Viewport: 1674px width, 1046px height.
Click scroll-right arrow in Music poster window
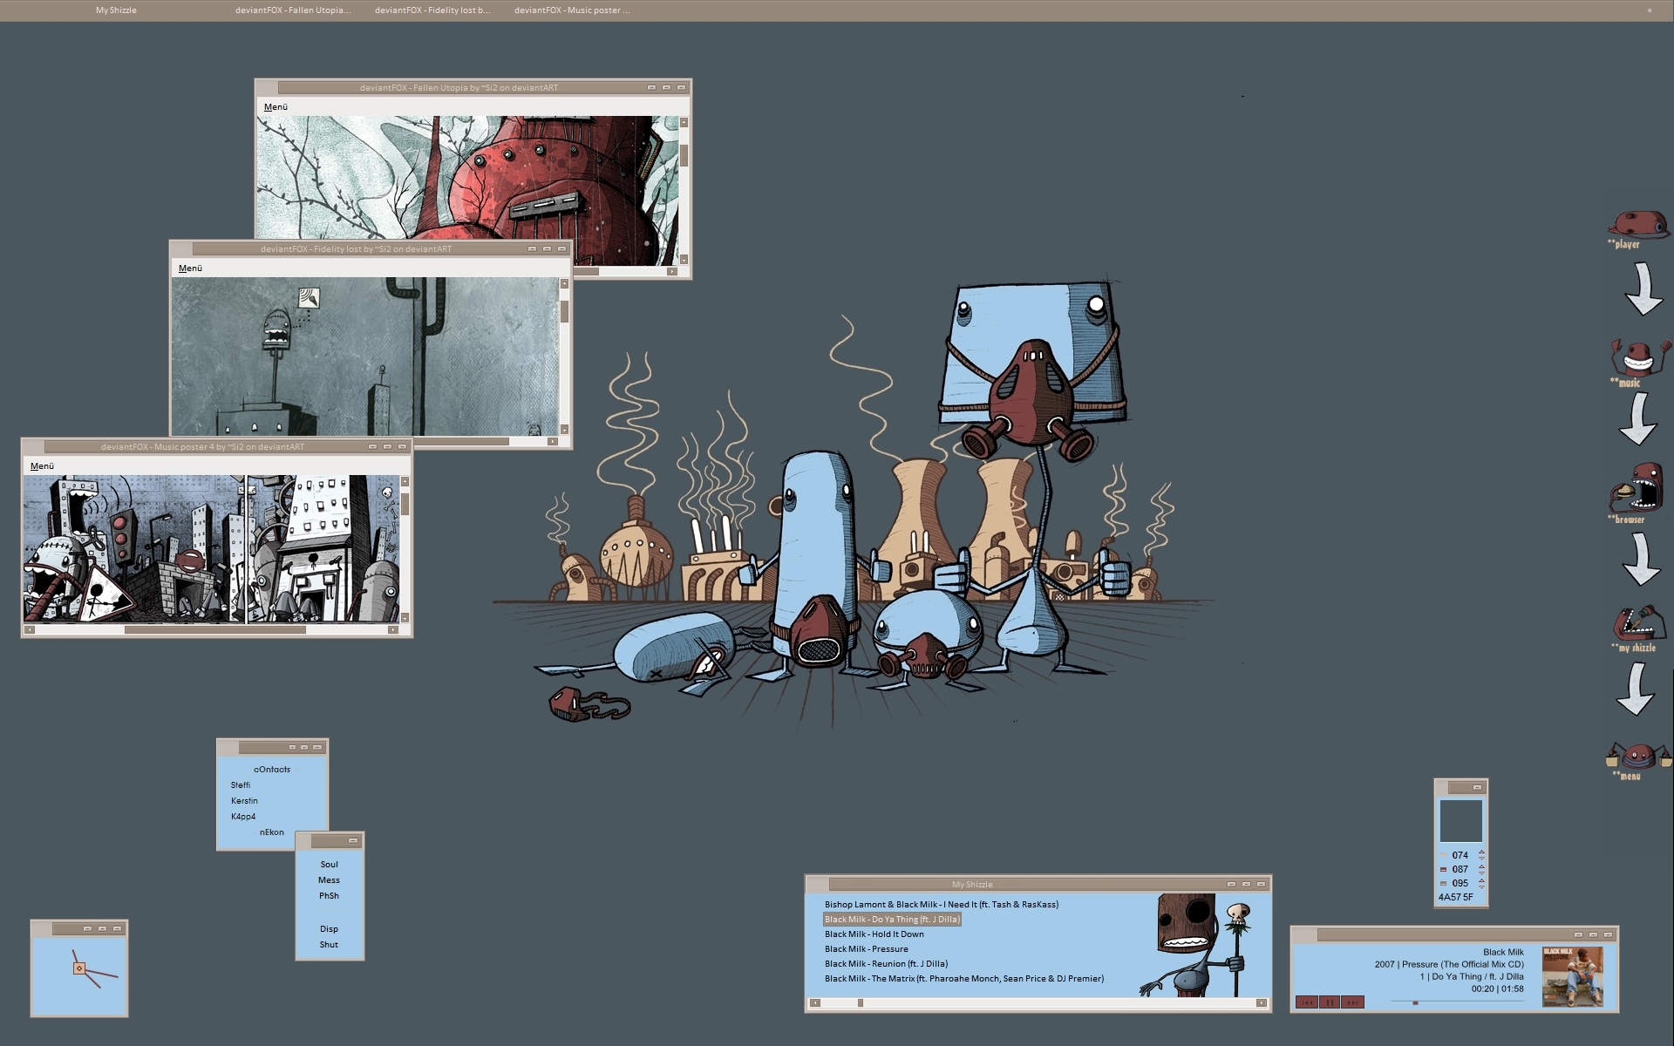pyautogui.click(x=393, y=629)
